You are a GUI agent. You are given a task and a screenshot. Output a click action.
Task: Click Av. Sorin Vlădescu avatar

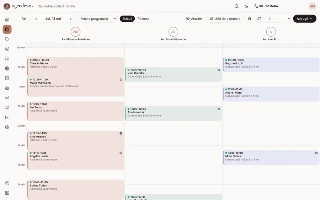pos(173,32)
